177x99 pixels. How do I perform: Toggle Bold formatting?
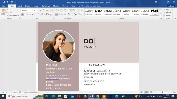pos(22,15)
